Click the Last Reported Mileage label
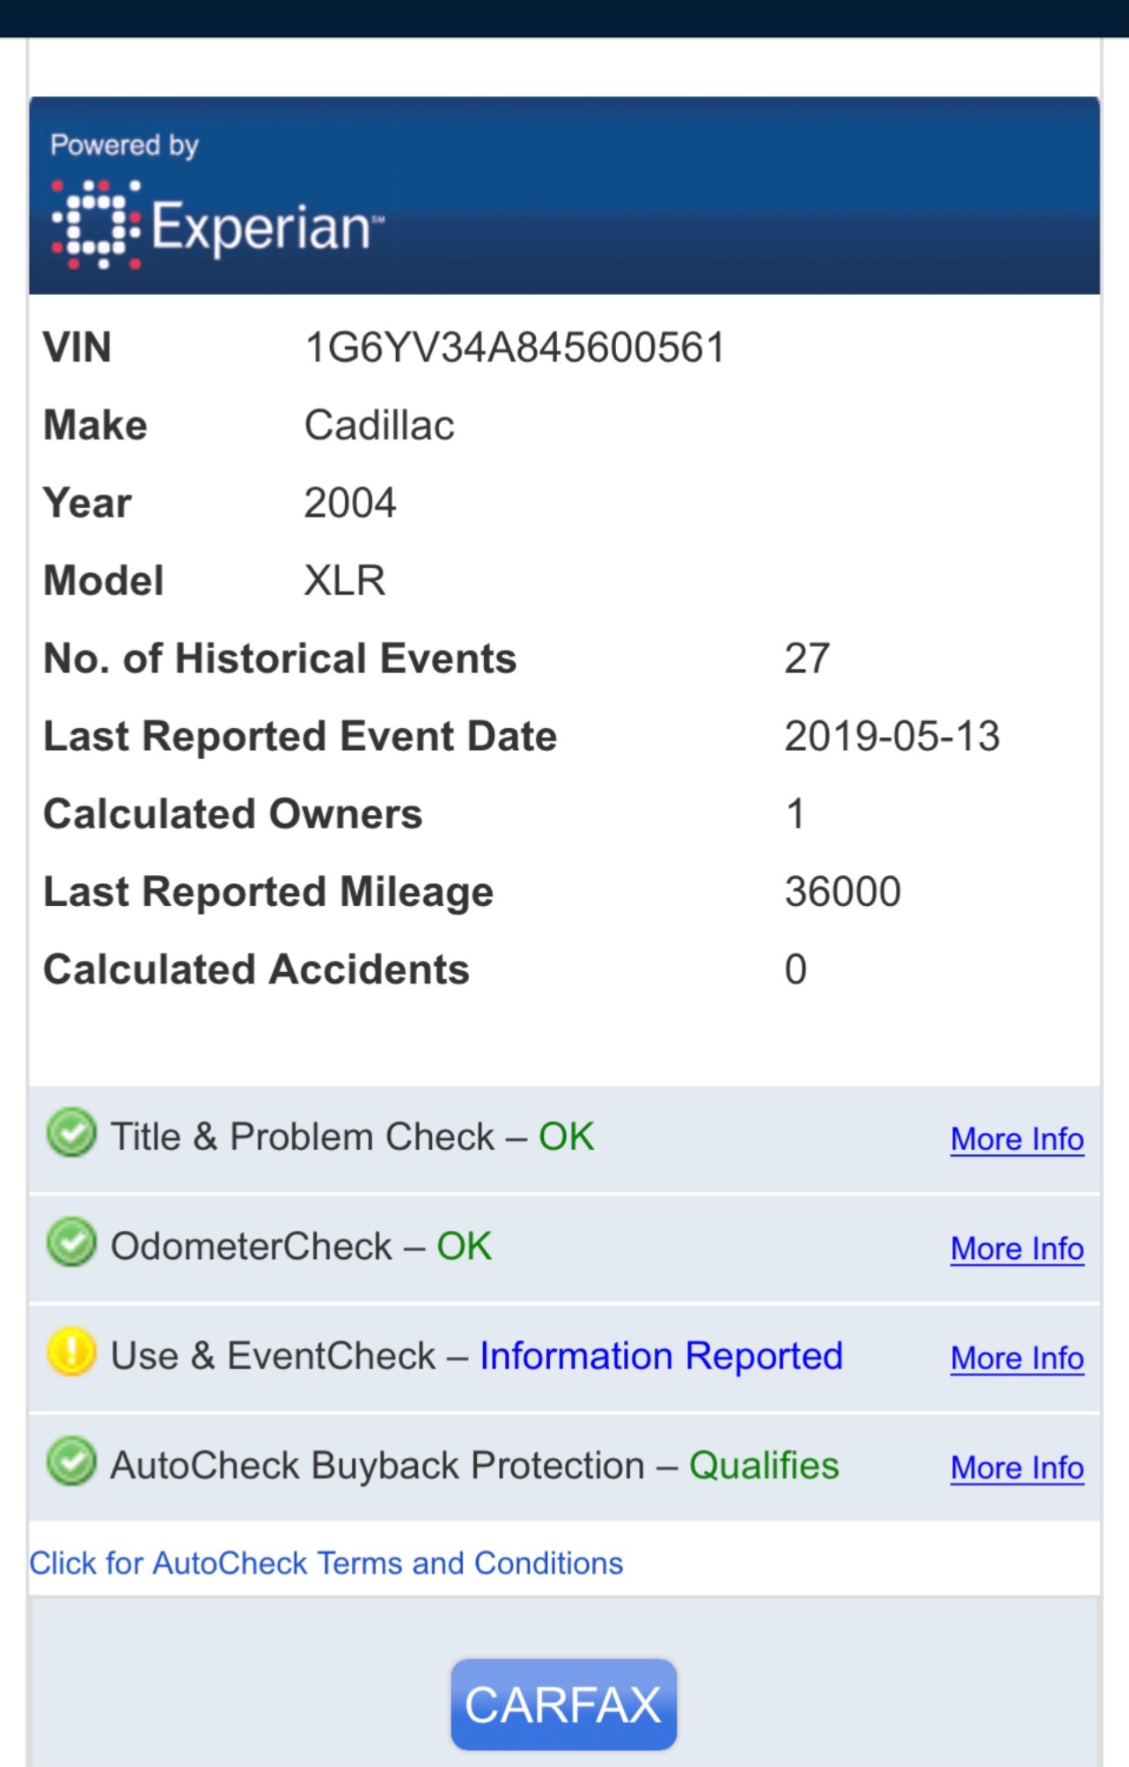This screenshot has width=1129, height=1767. pyautogui.click(x=268, y=893)
